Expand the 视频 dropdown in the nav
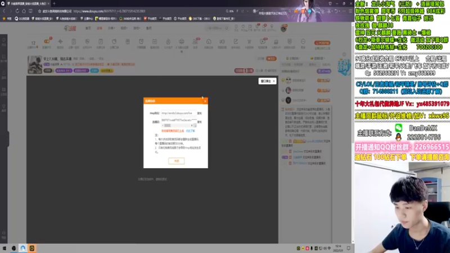This screenshot has height=253, width=450. coord(124,28)
